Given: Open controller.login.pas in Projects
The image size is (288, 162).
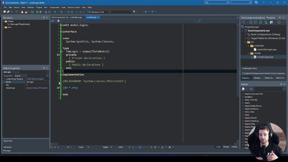Looking at the screenshot, I should click(x=267, y=49).
